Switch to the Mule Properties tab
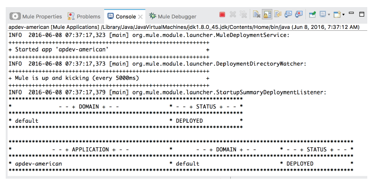The image size is (382, 181). coord(36,17)
